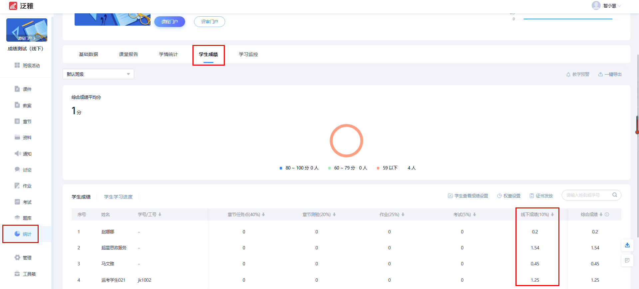Click the 统计 pie chart icon in sidebar
Image resolution: width=639 pixels, height=289 pixels.
17,234
